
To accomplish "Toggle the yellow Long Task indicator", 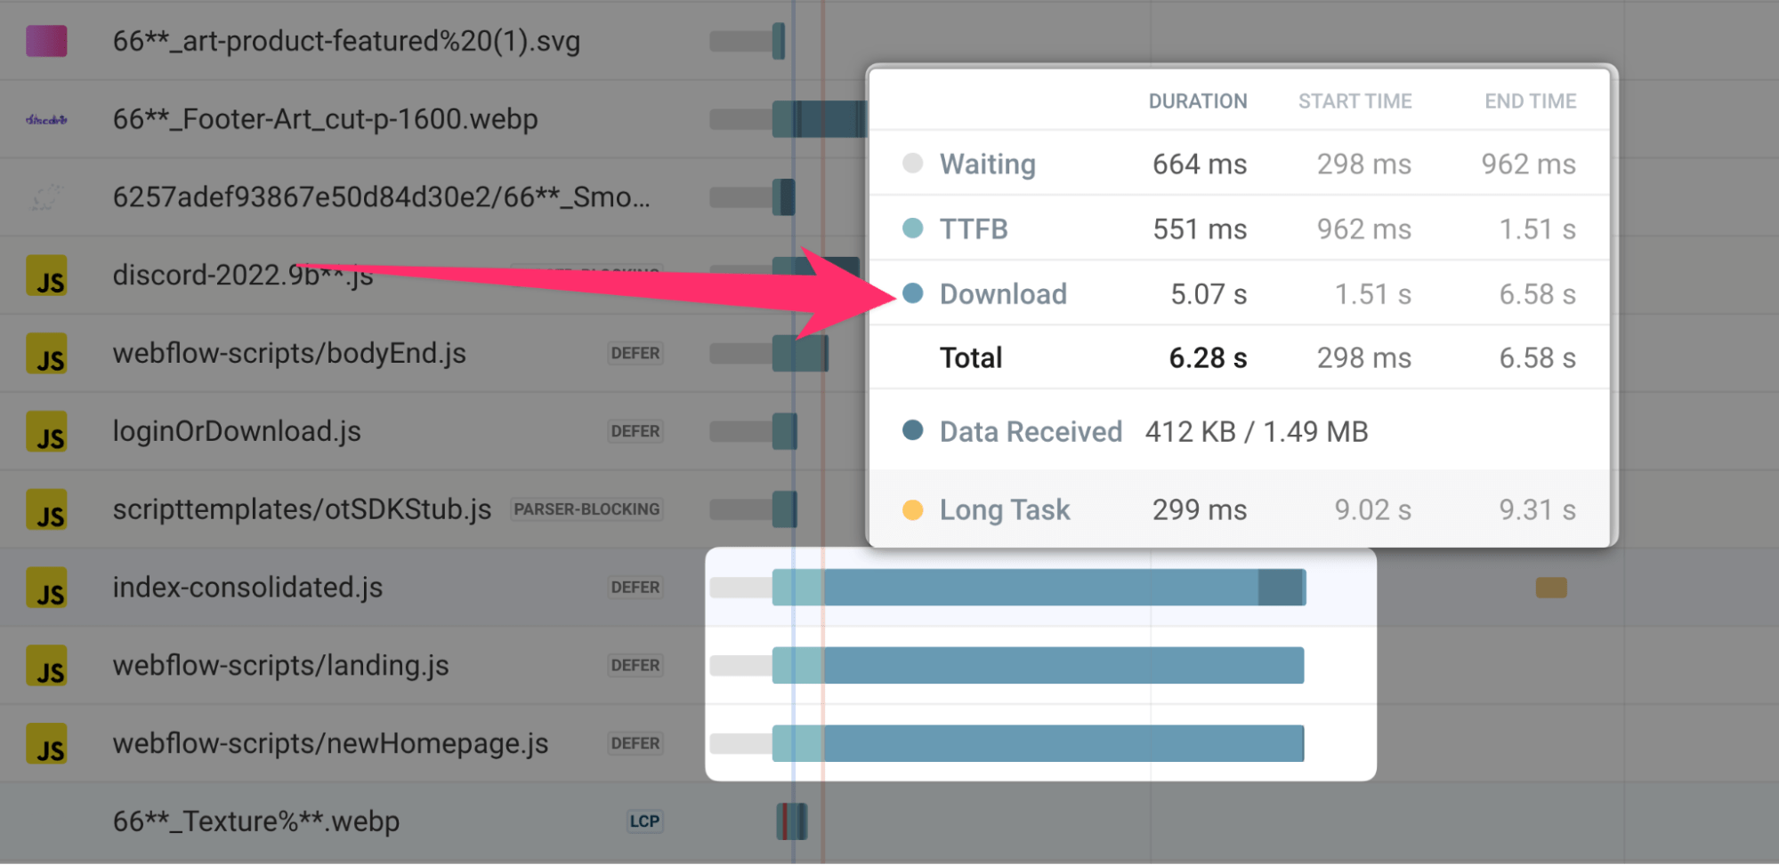I will (x=913, y=509).
